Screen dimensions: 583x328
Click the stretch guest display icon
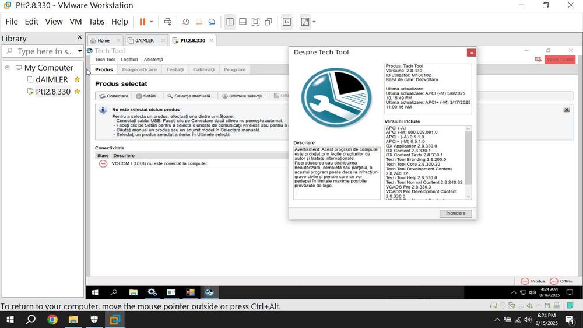(x=305, y=22)
